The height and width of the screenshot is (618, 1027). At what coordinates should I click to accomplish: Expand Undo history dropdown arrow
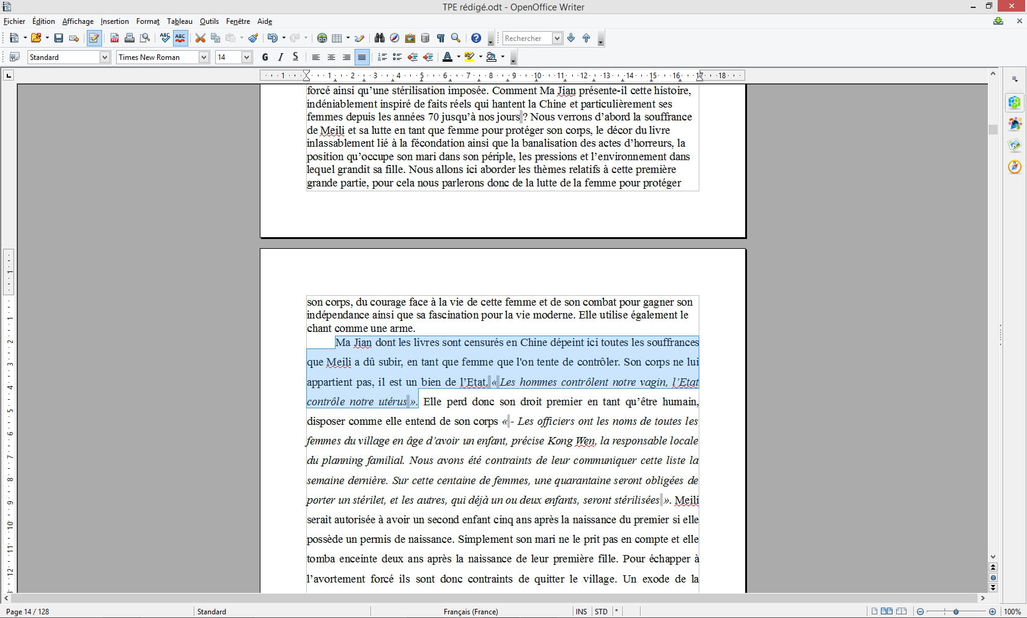click(x=284, y=39)
